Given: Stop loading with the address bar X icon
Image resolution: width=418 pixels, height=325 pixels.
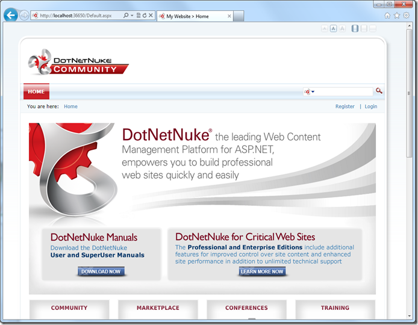Looking at the screenshot, I should pyautogui.click(x=151, y=16).
